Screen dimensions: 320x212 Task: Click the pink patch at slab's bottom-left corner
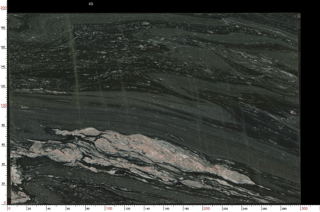[x=19, y=196]
